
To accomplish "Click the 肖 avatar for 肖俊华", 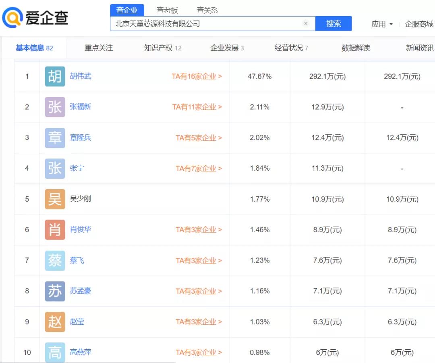I will (x=55, y=229).
